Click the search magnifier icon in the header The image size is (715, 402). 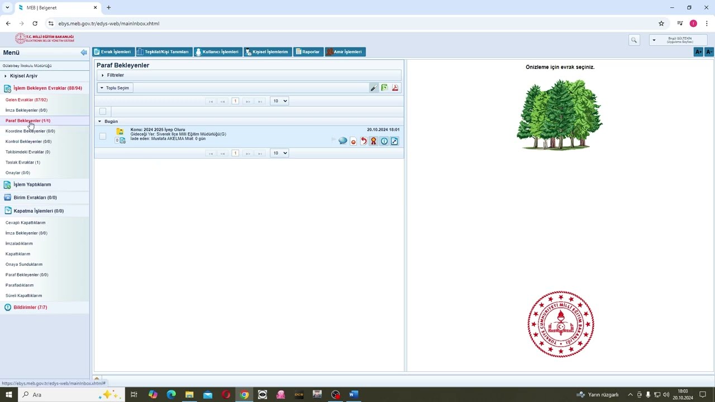[633, 40]
